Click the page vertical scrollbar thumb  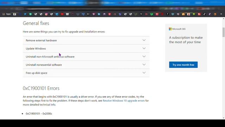tap(224, 32)
